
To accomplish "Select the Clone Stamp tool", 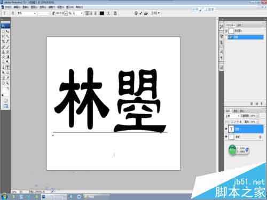I will pyautogui.click(x=3, y=52).
